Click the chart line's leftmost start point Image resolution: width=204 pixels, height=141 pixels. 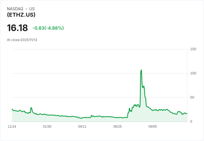coord(12,109)
